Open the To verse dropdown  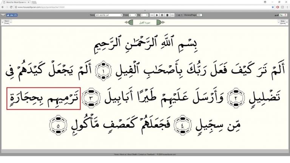144,15
